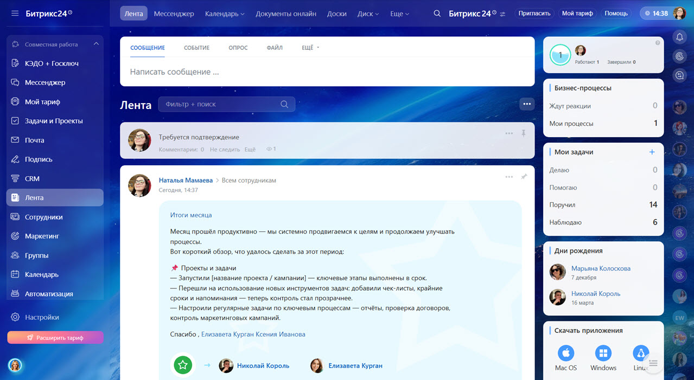Image resolution: width=694 pixels, height=380 pixels.
Task: Open the three-dots menu next to Лента filter
Action: click(526, 104)
